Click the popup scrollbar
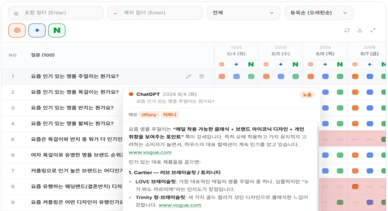The height and width of the screenshot is (211, 388). coord(318,165)
